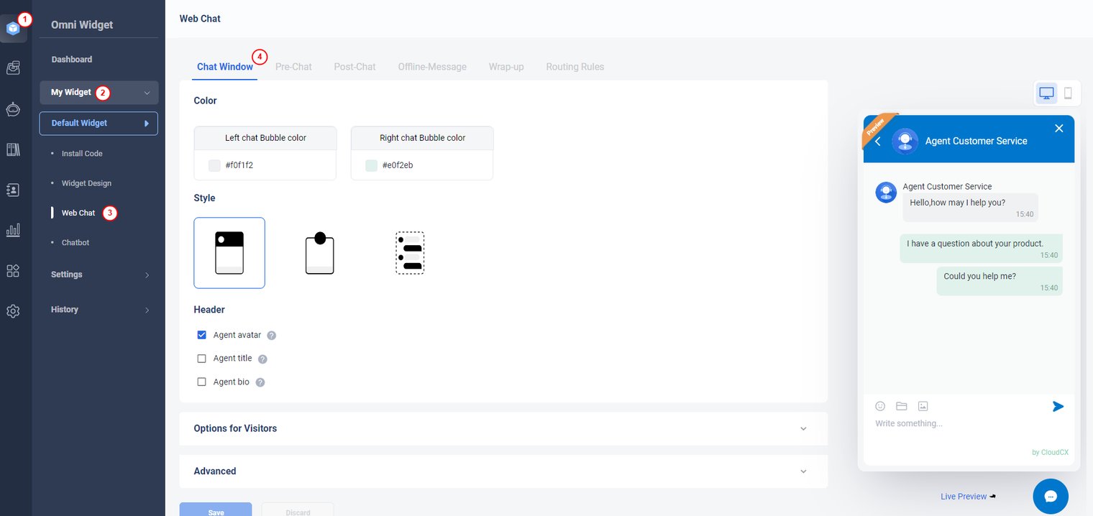Open the Routing Rules tab
This screenshot has height=516, width=1093.
(x=575, y=67)
